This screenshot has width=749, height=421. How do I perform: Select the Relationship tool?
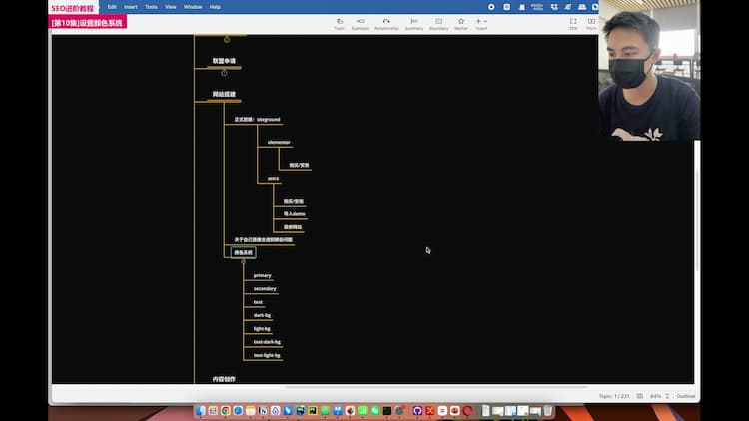coord(386,22)
